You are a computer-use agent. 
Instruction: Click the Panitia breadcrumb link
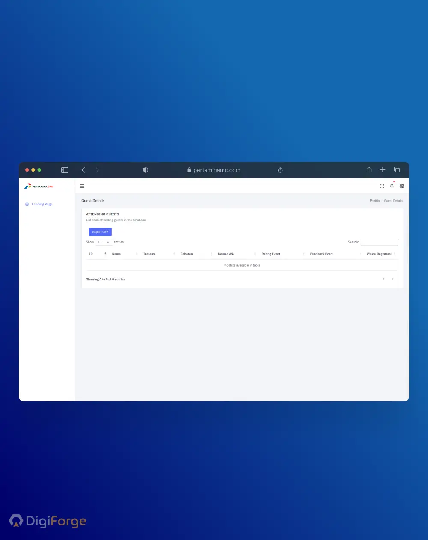(374, 201)
